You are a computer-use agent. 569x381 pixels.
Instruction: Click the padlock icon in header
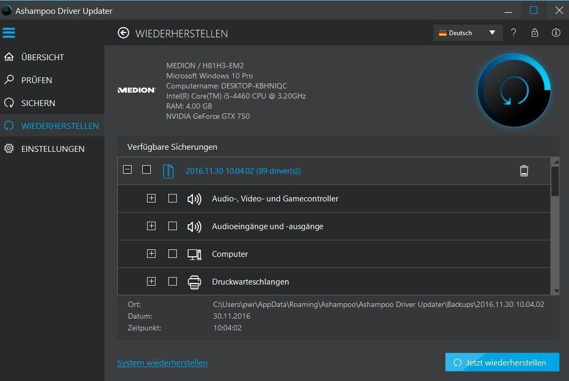[x=534, y=33]
